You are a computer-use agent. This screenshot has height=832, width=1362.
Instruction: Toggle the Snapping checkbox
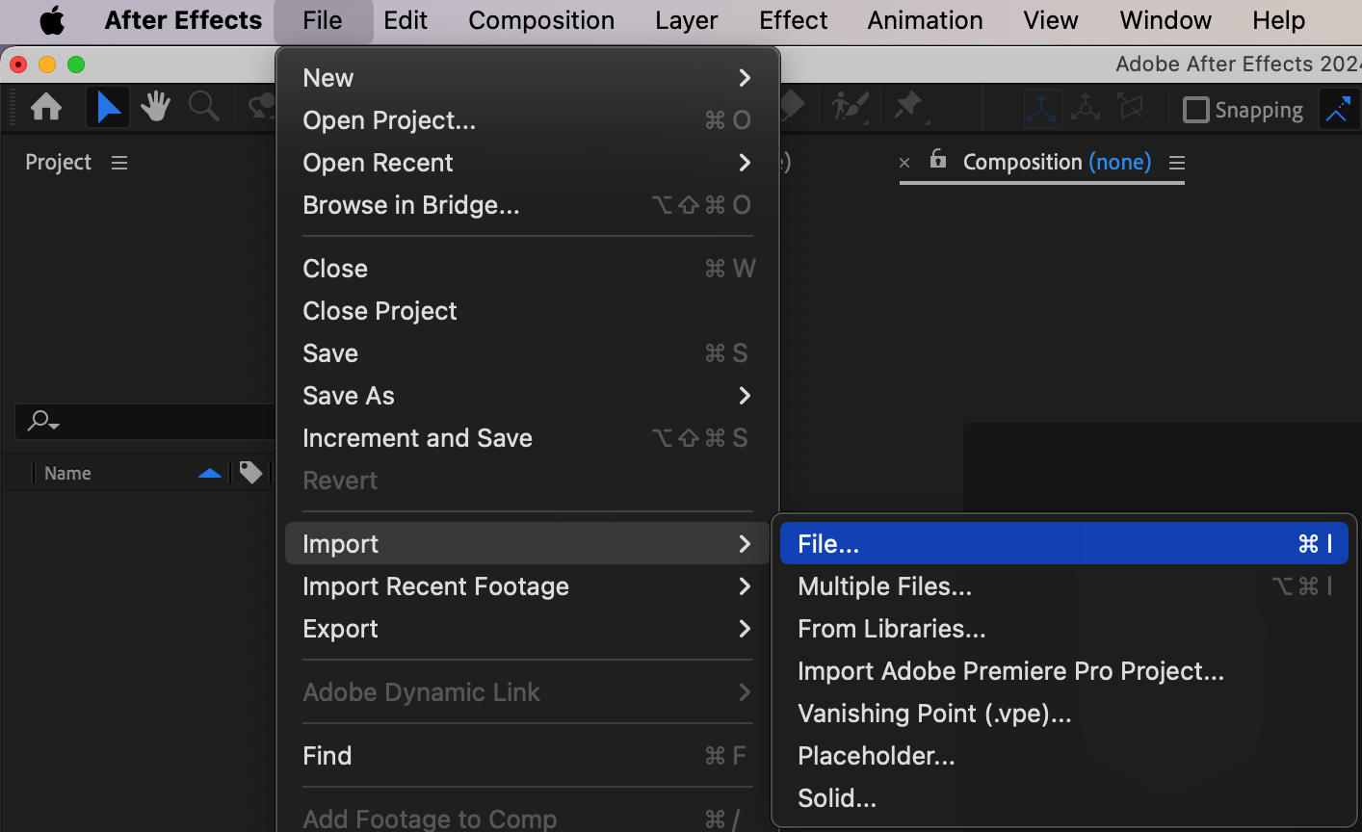coord(1195,110)
